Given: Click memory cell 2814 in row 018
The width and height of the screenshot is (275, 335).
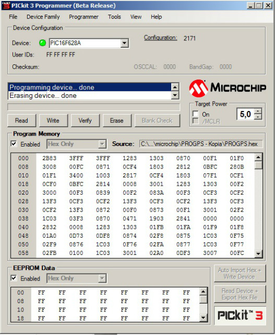Looking at the screenshot, I should (x=103, y=184).
